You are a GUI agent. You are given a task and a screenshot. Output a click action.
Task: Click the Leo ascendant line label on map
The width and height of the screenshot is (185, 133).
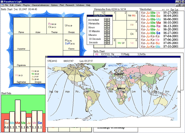click(x=134, y=91)
